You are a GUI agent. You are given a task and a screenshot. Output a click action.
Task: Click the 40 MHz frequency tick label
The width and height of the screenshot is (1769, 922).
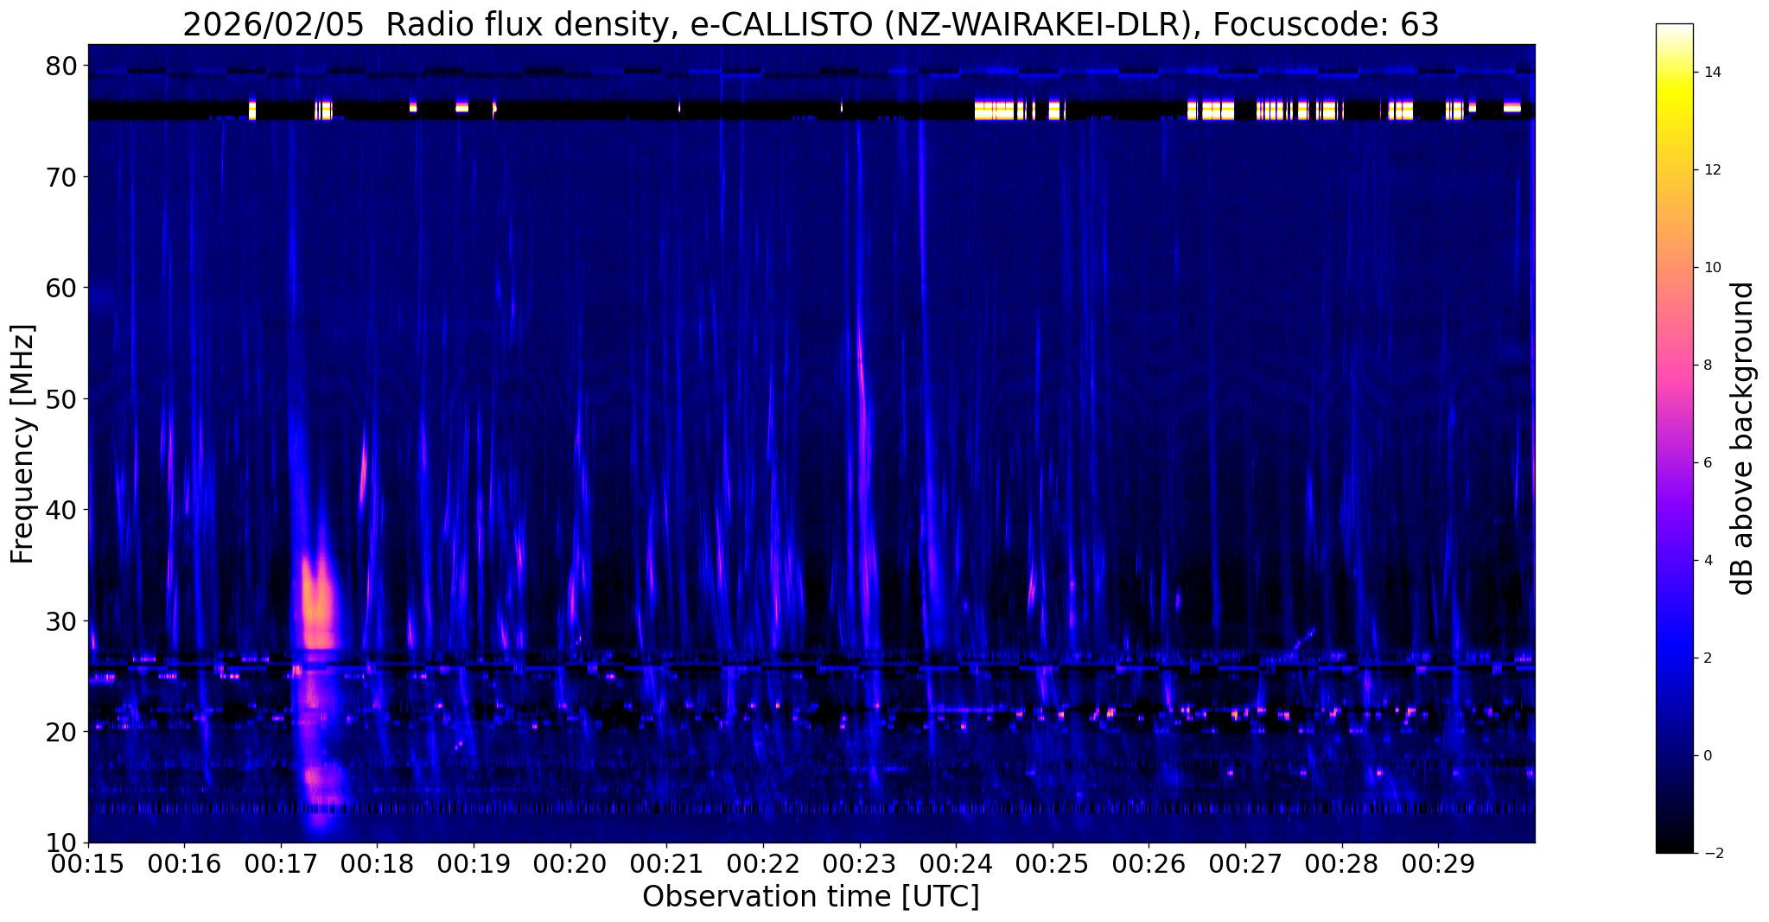coord(61,510)
